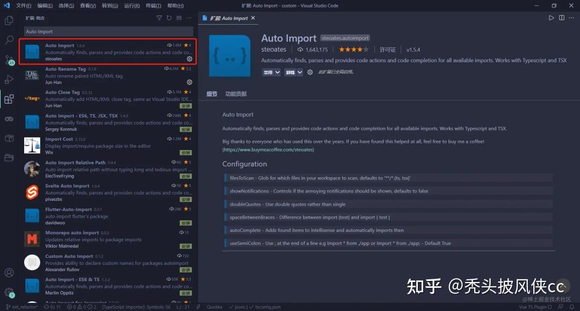Click tsconfig.json in status bar
Image resolution: width=580 pixels, height=311 pixels.
[265, 307]
